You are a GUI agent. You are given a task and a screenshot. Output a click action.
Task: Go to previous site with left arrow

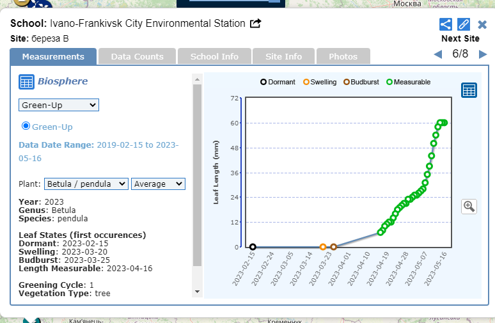click(x=438, y=54)
